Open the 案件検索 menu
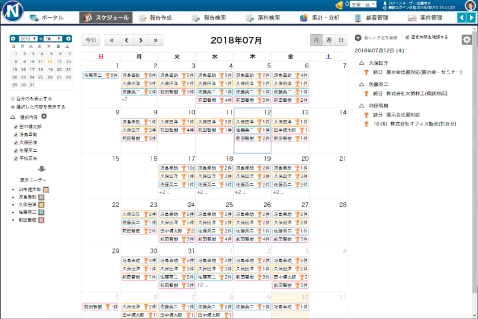Screen dimensions: 478x319 pyautogui.click(x=263, y=18)
